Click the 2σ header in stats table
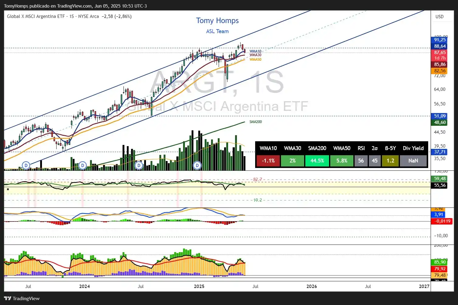 tap(375, 148)
